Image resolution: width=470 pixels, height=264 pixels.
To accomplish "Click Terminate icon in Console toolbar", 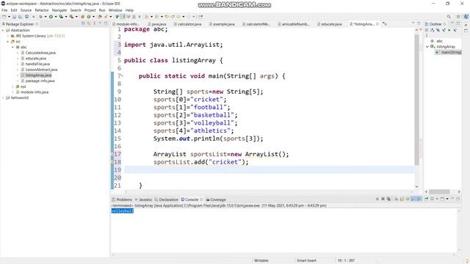I will pyautogui.click(x=377, y=199).
